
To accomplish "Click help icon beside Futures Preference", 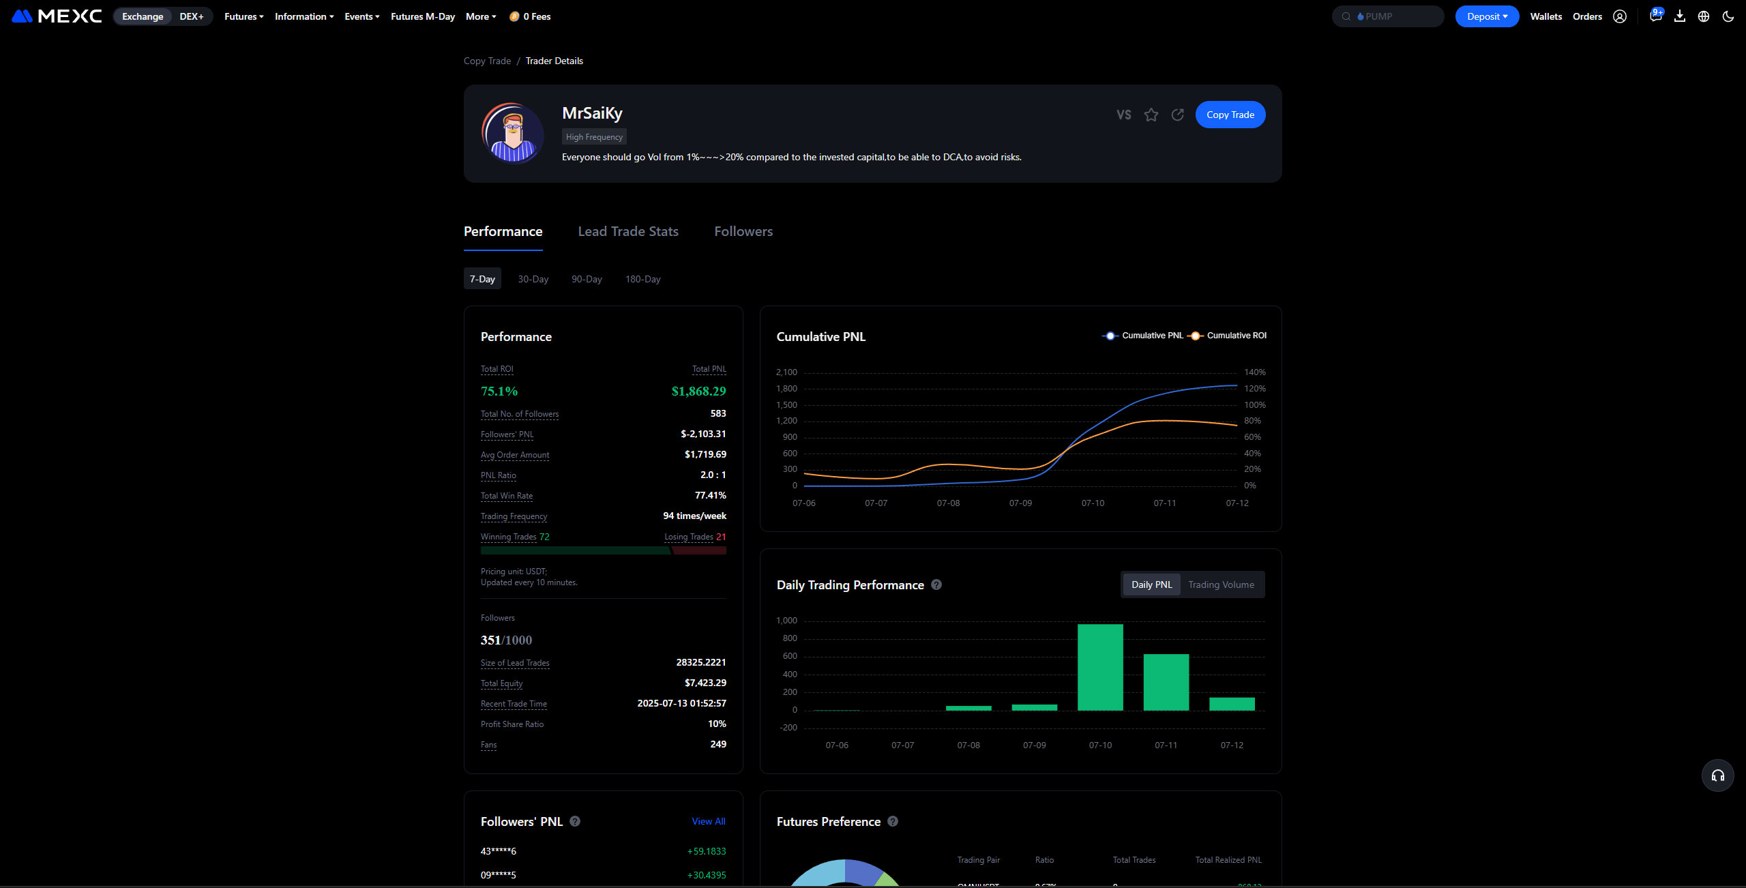I will [893, 821].
